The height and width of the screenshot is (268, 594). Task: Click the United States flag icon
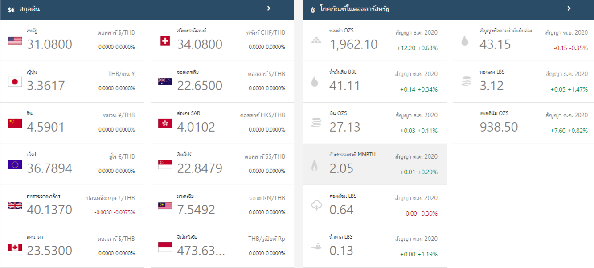[x=15, y=41]
